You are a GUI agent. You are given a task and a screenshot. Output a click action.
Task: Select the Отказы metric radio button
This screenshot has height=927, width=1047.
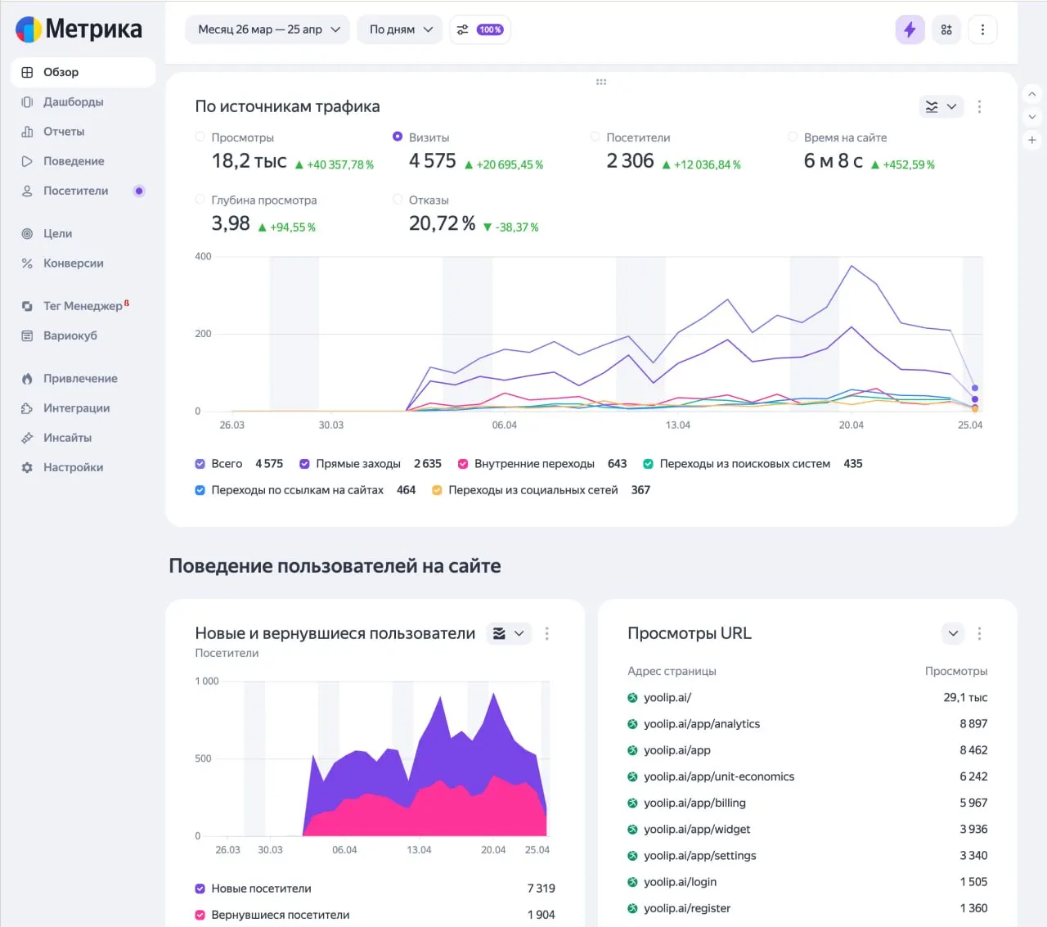[x=398, y=199]
